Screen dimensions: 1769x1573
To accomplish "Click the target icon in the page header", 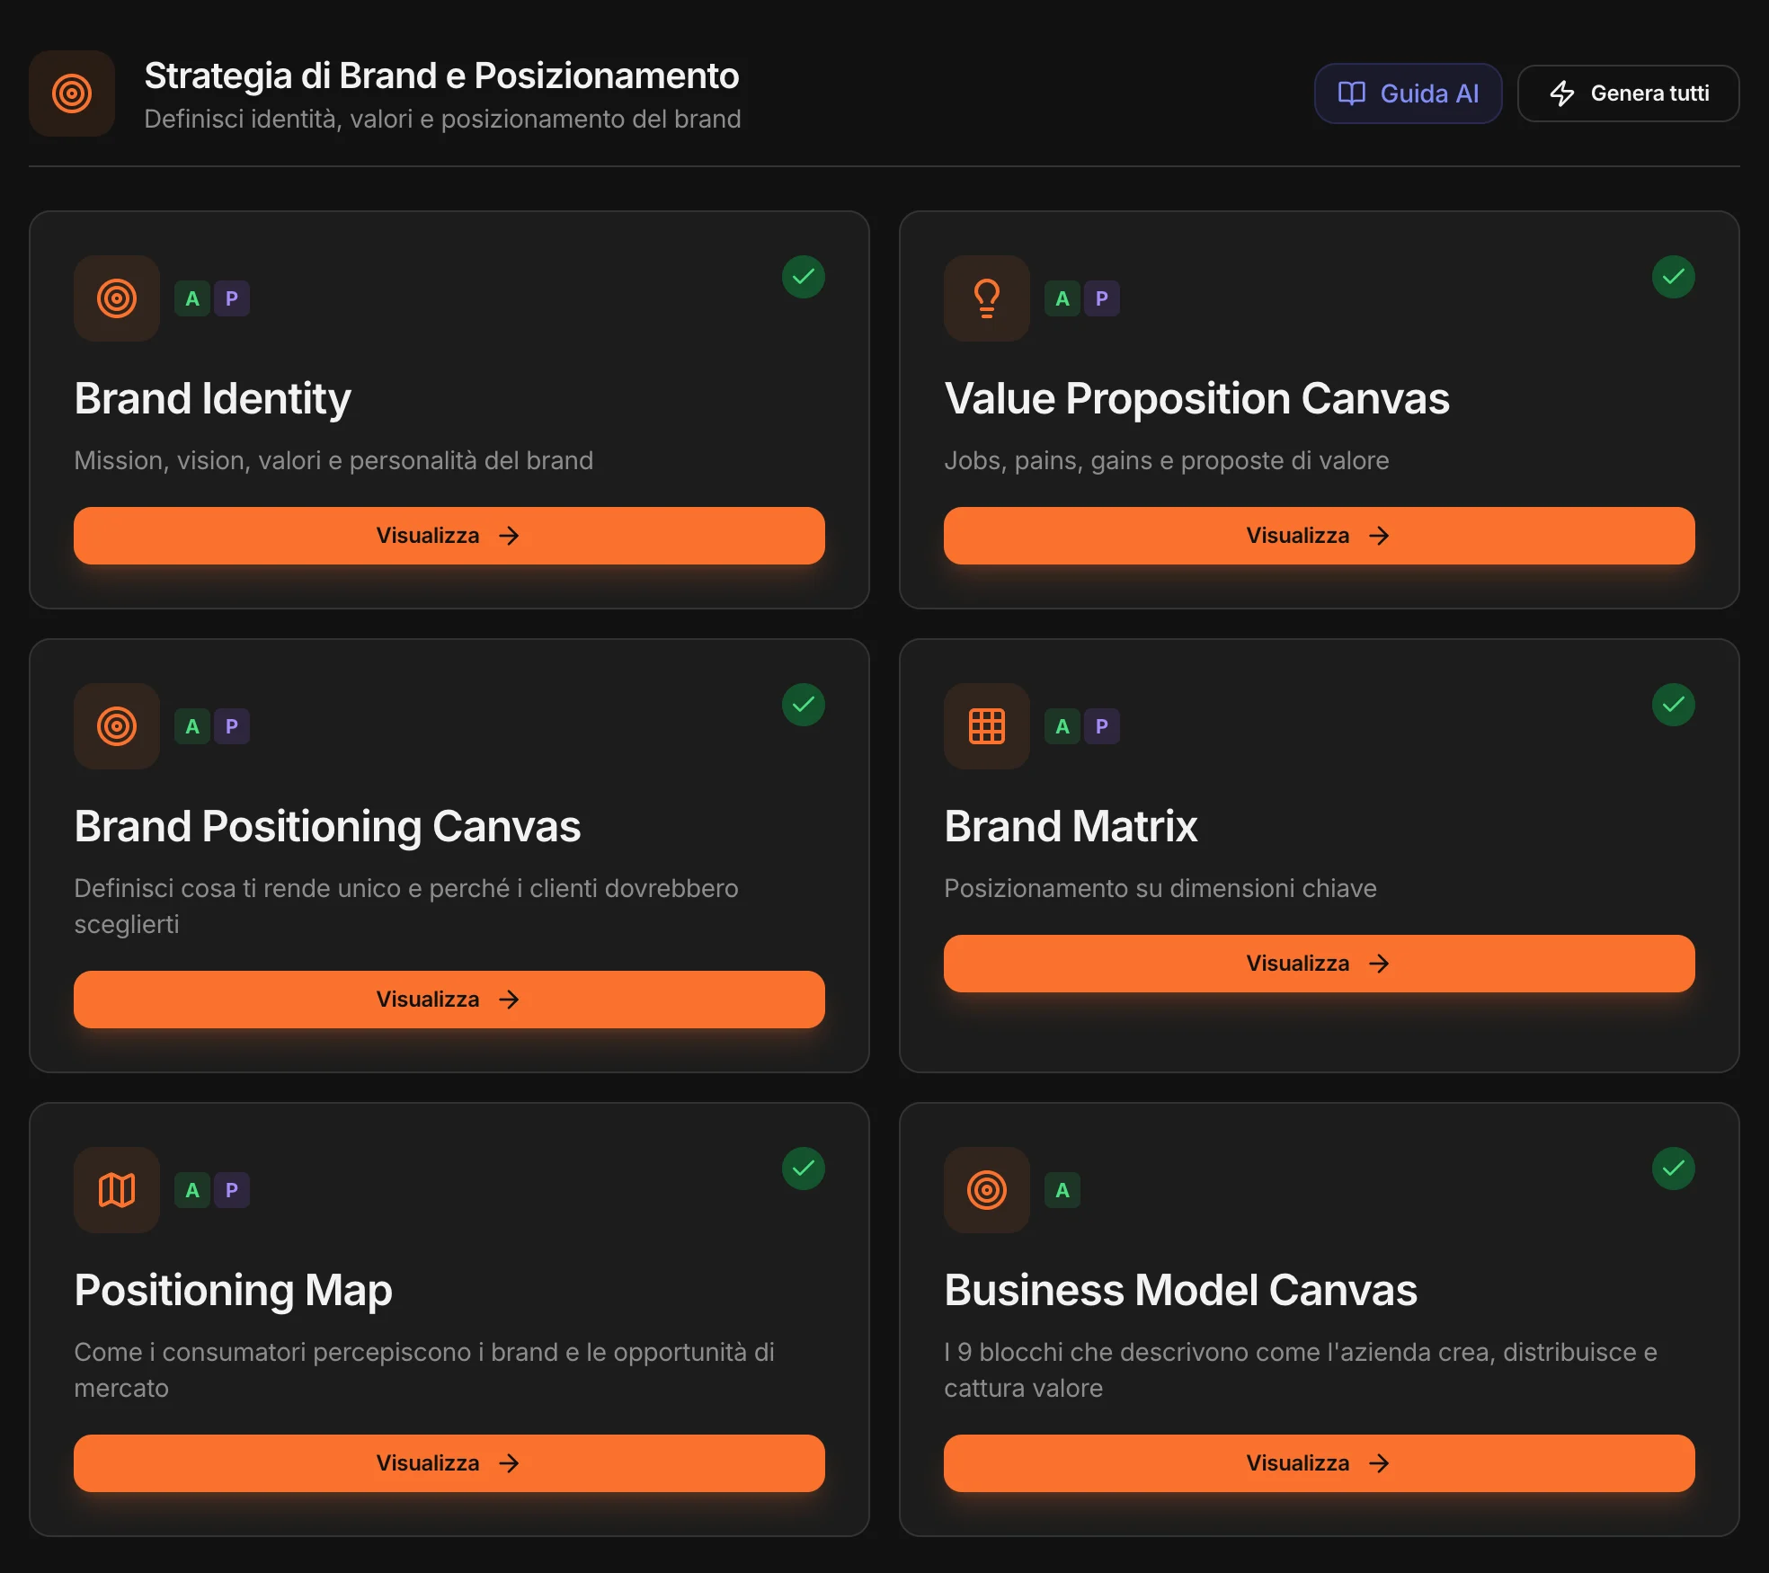I will tap(72, 93).
